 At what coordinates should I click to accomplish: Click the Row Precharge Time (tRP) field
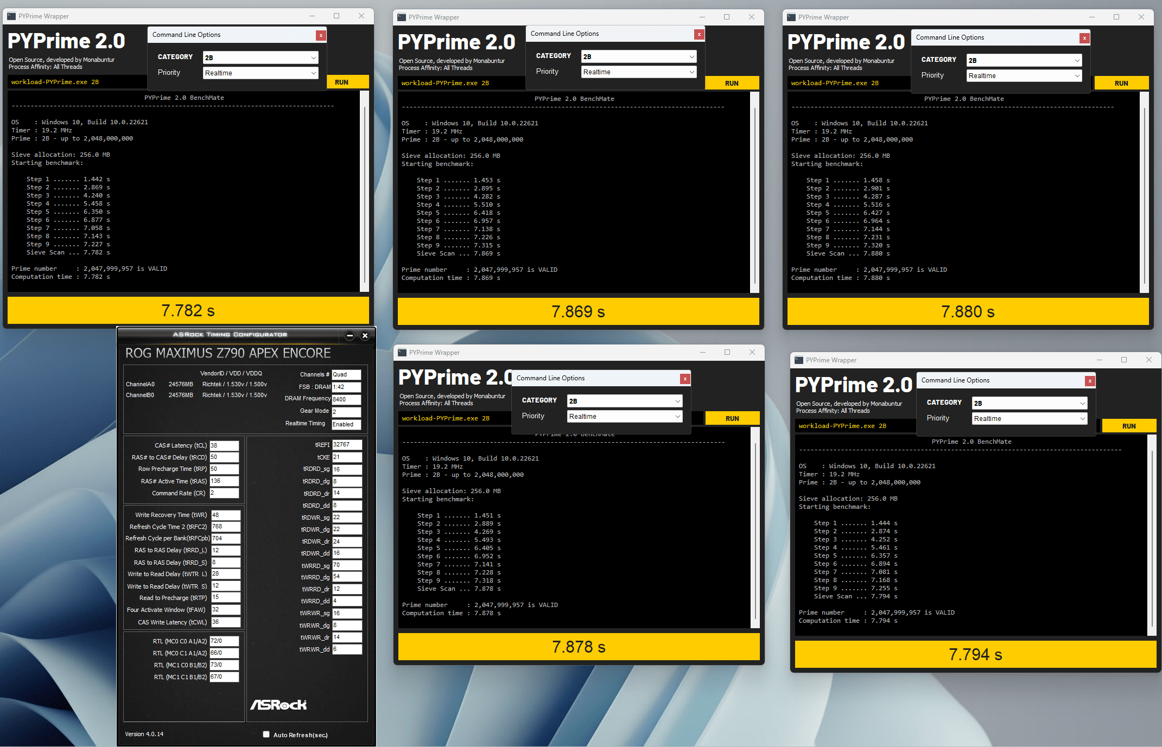pyautogui.click(x=224, y=469)
